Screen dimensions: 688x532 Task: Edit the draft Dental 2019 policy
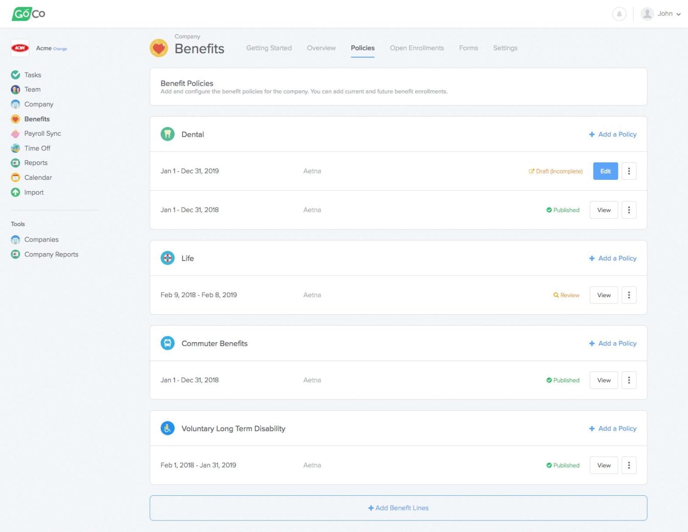(x=605, y=171)
